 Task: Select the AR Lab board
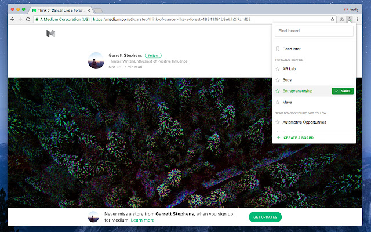click(289, 69)
